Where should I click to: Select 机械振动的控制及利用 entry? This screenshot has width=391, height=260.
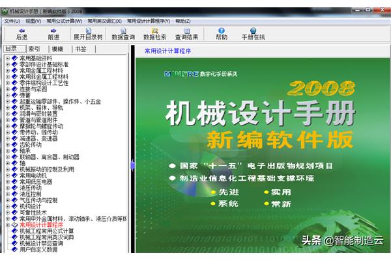tap(47, 170)
